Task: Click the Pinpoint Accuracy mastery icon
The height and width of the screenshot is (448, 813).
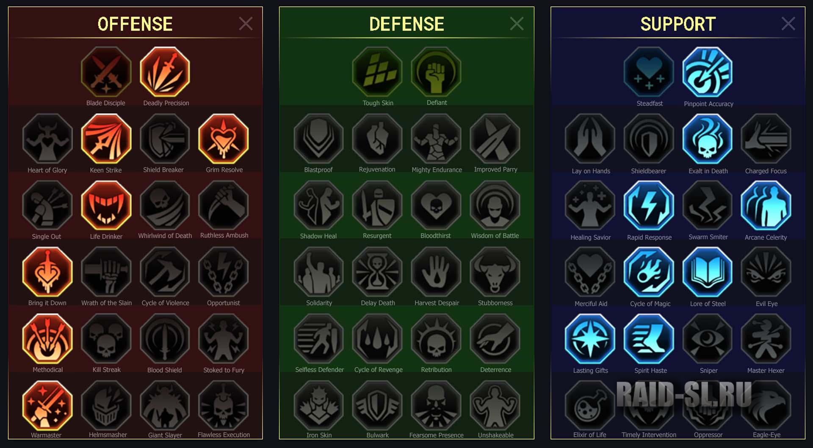Action: (x=708, y=72)
